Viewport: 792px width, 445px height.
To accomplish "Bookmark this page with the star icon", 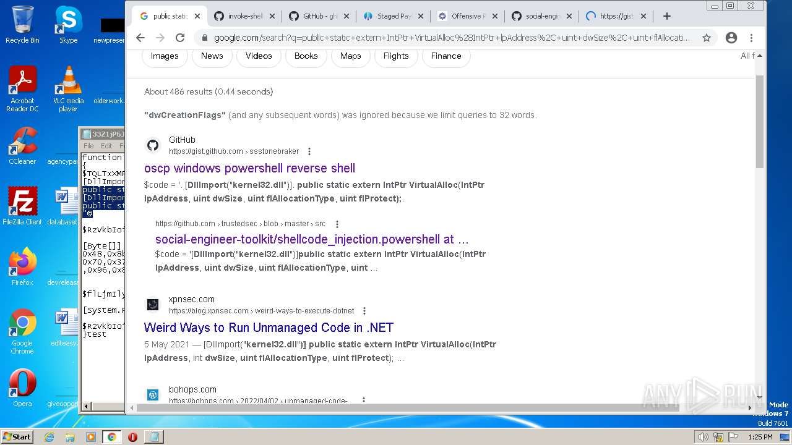I will 707,38.
